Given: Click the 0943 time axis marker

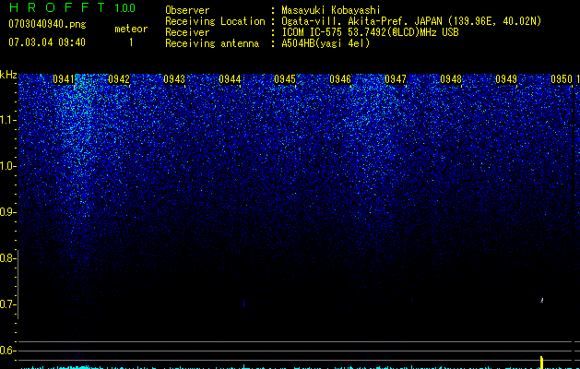Looking at the screenshot, I should pos(174,79).
